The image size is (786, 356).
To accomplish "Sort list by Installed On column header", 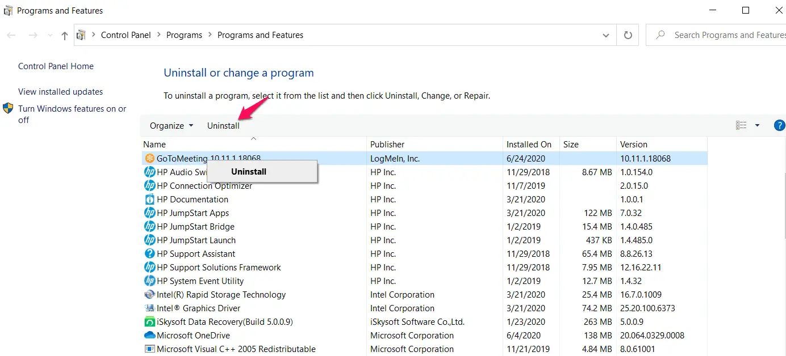I will tap(532, 144).
